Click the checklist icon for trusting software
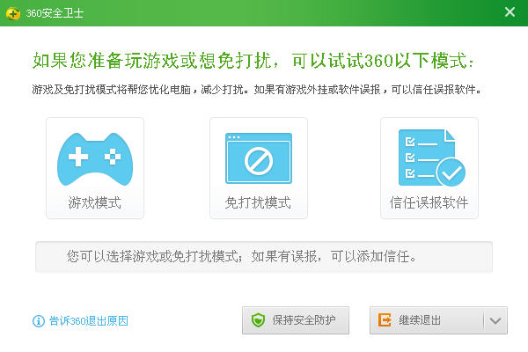Image resolution: width=528 pixels, height=352 pixels. (430, 158)
